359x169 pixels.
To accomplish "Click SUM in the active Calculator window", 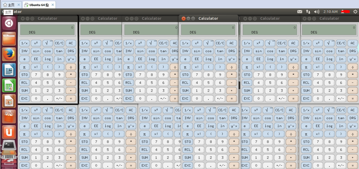I will point(185,90).
